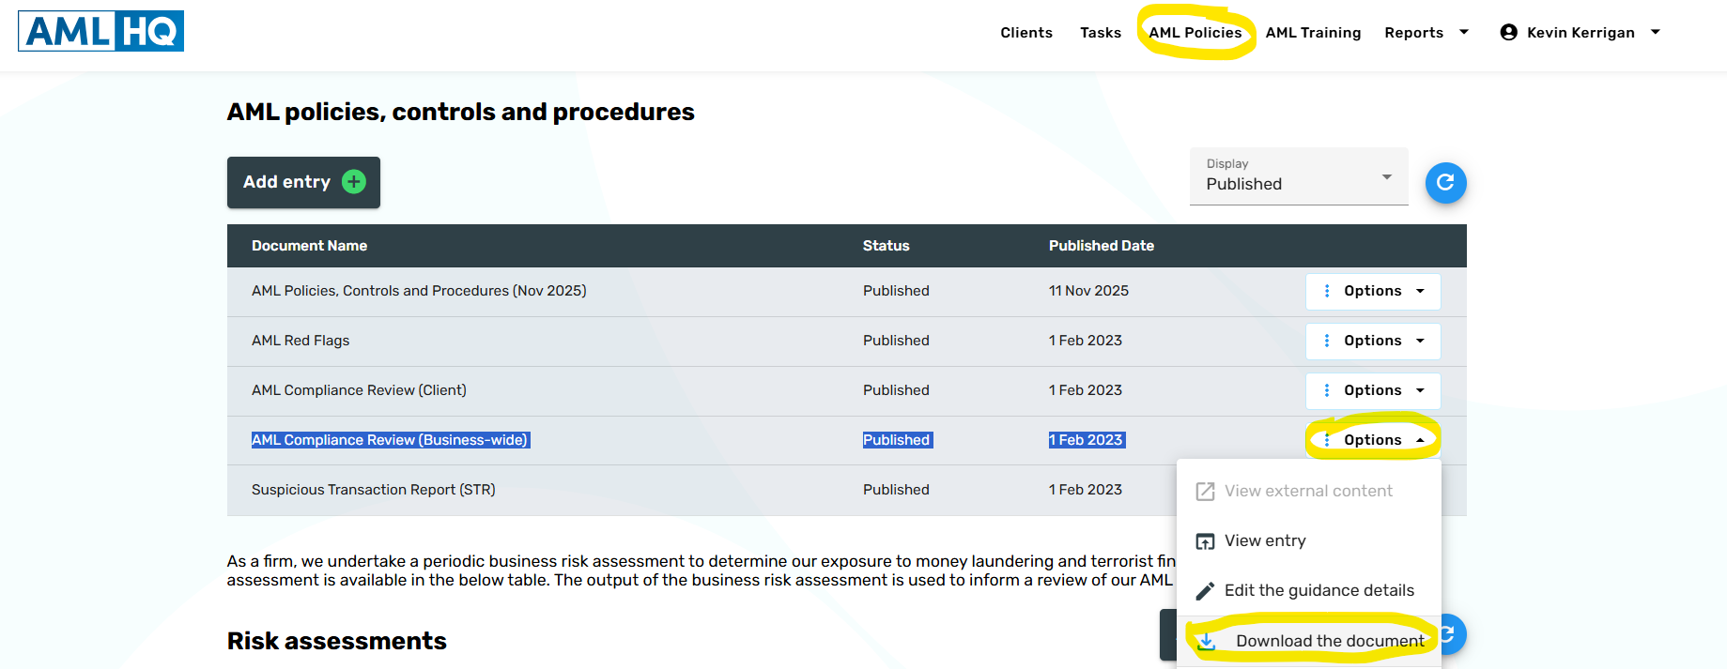
Task: Open Options for AML Compliance Review (Client)
Action: click(1372, 390)
